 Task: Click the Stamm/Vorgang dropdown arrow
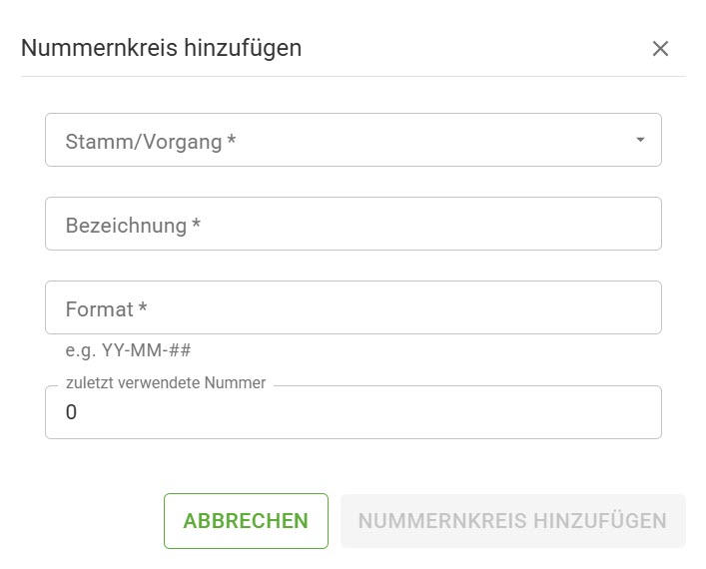tap(640, 140)
